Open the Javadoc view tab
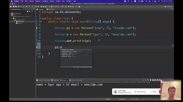The width and height of the screenshot is (183, 102). pyautogui.click(x=47, y=80)
